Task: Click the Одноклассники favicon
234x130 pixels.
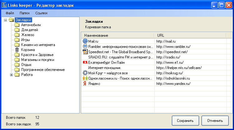Action: tap(85, 78)
